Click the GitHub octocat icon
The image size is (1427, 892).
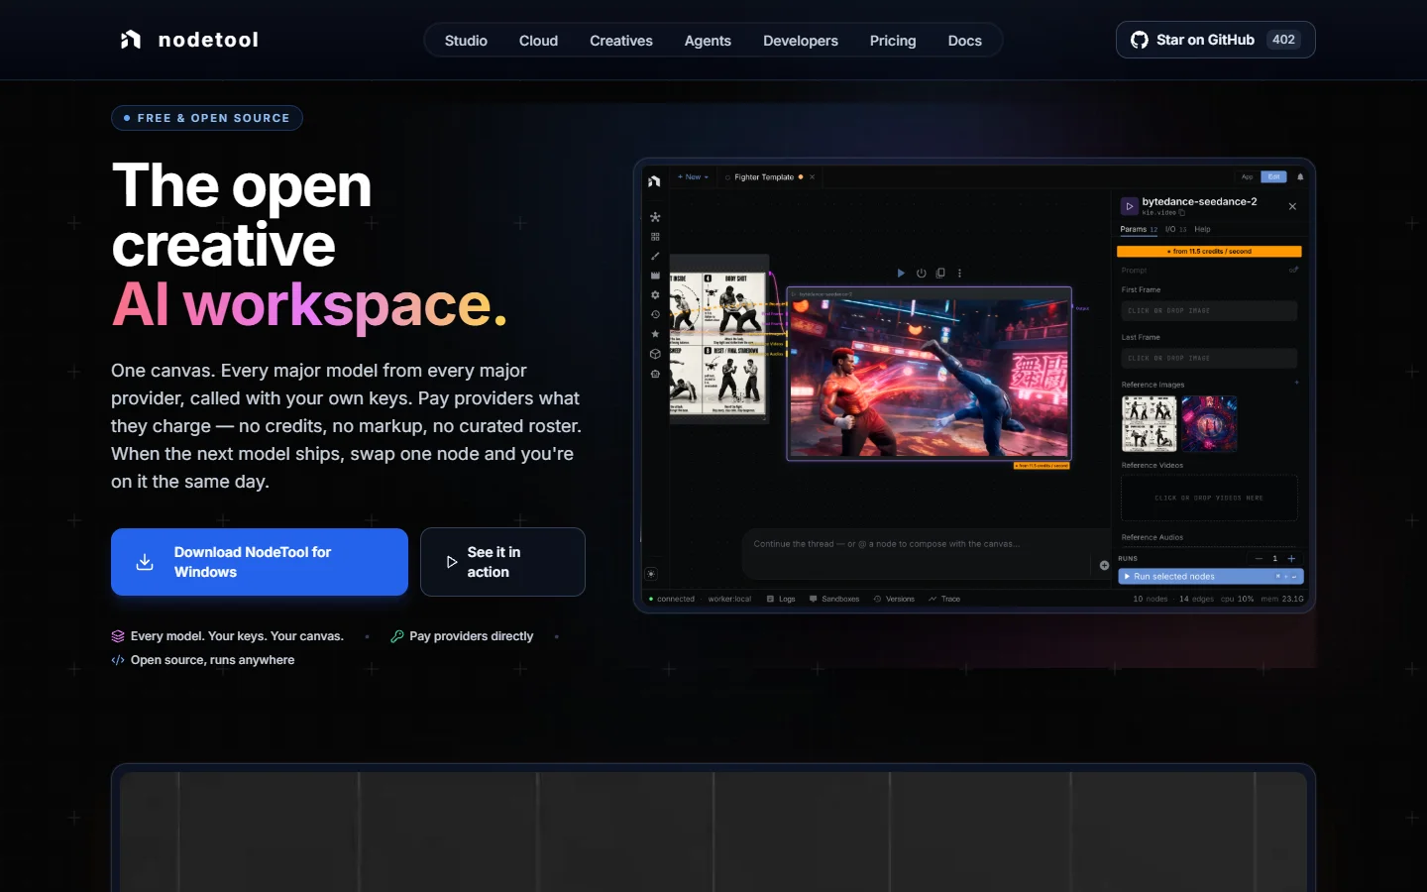pyautogui.click(x=1140, y=40)
